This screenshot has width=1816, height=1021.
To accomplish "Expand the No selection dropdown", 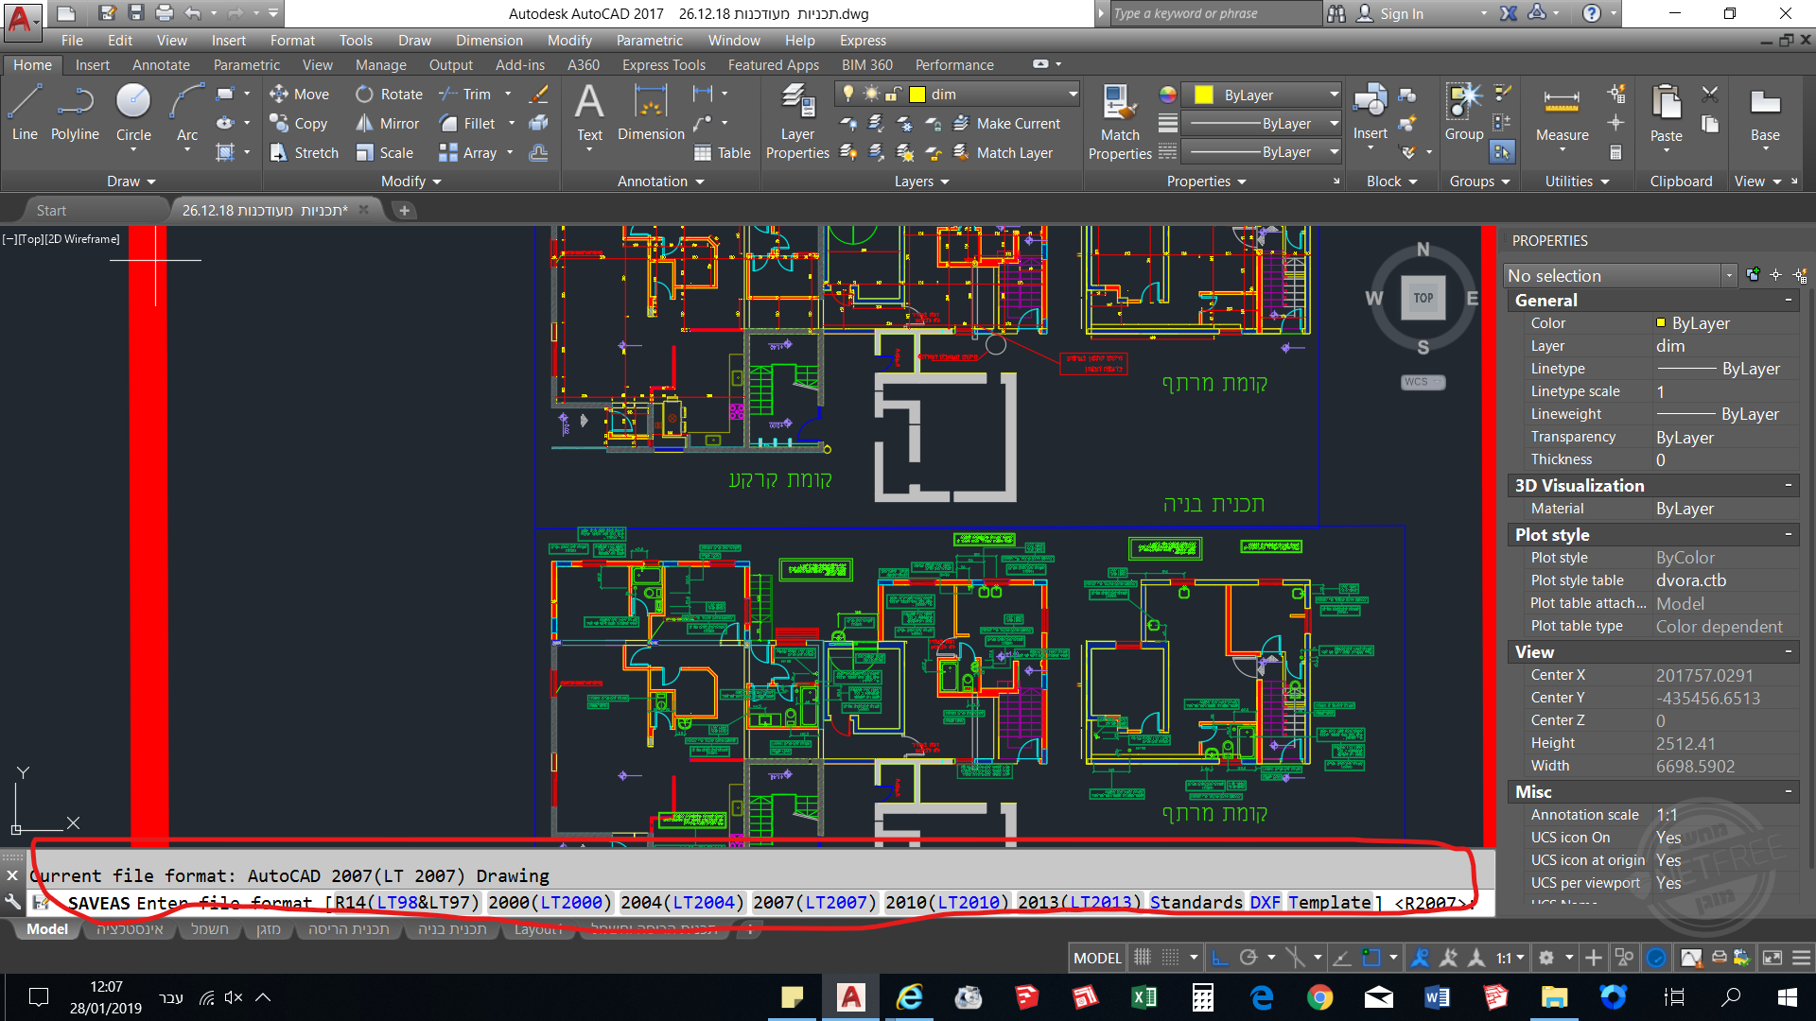I will click(x=1729, y=275).
